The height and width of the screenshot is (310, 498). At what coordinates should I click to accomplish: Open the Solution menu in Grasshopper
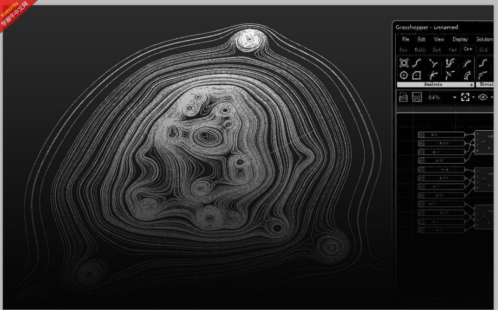click(x=484, y=39)
